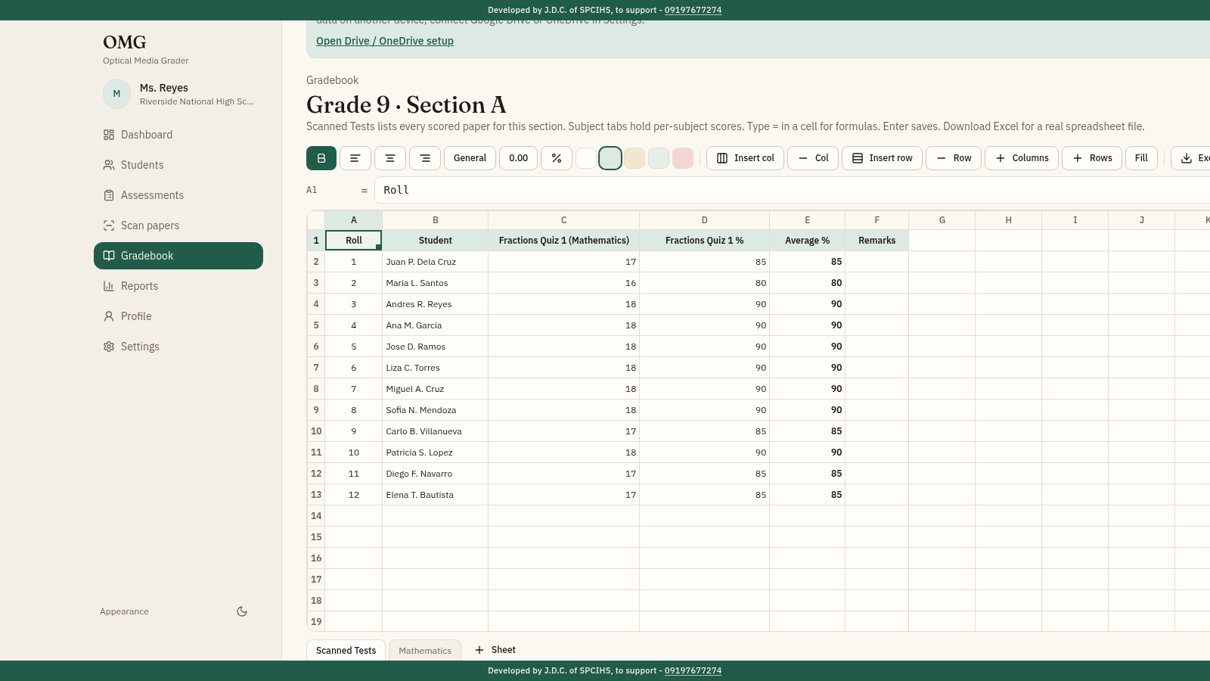This screenshot has width=1210, height=681.
Task: Open Settings page
Action: click(178, 347)
